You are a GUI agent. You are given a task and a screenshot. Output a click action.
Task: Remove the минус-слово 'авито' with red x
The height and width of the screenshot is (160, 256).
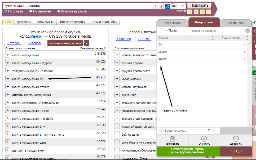[245, 59]
